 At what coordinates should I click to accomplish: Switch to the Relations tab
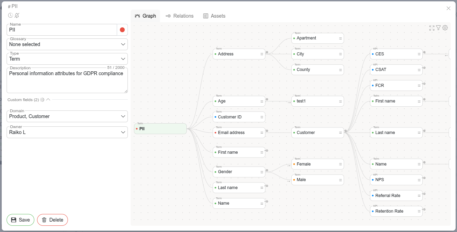click(179, 16)
